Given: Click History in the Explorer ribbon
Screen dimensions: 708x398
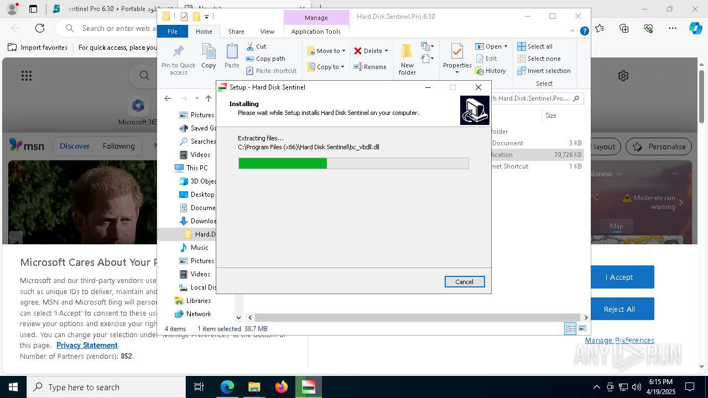Looking at the screenshot, I should [x=491, y=71].
